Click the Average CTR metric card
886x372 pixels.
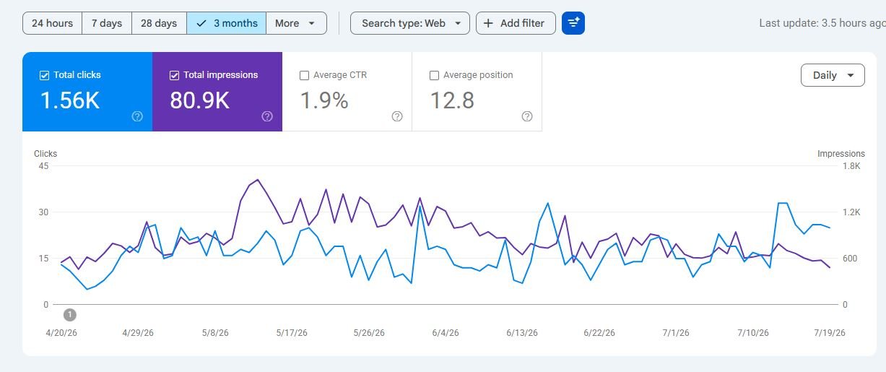tap(347, 92)
